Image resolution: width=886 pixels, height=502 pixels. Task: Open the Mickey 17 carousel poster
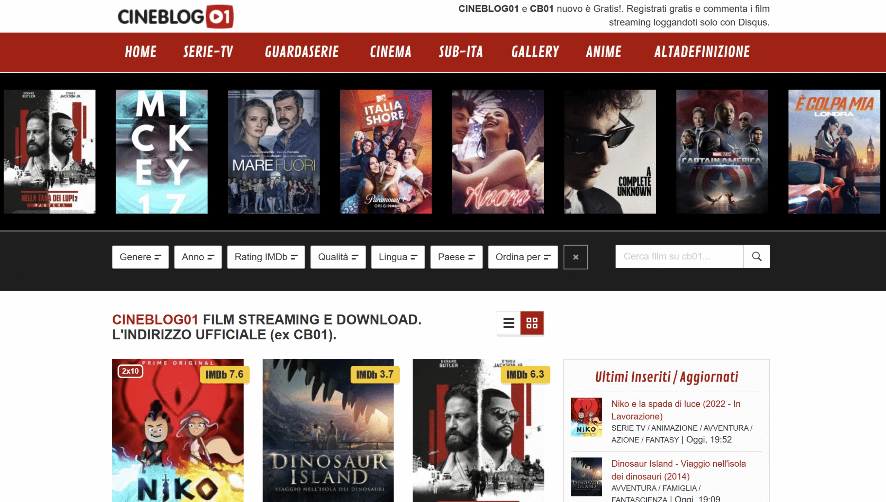(162, 152)
